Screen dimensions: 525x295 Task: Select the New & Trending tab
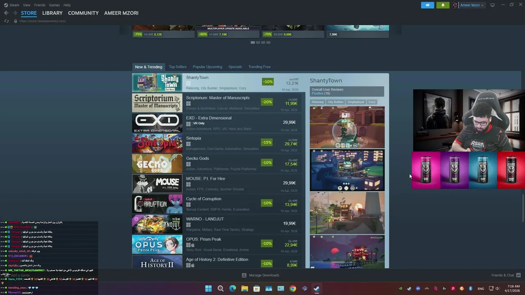pyautogui.click(x=148, y=67)
